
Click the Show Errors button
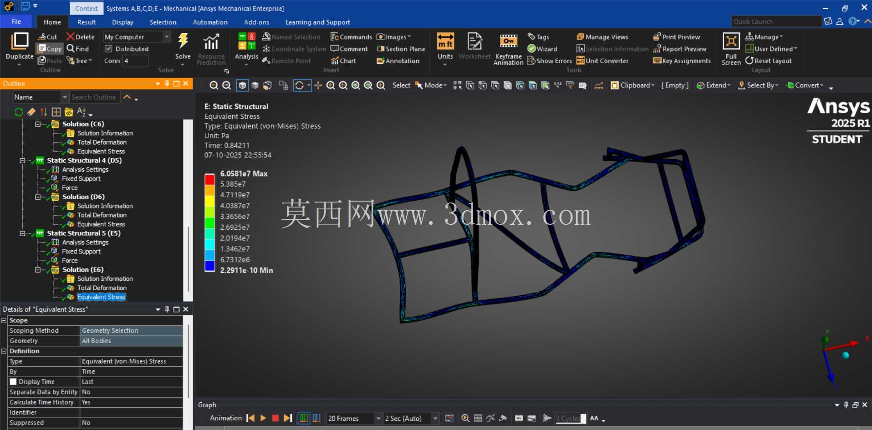(549, 61)
